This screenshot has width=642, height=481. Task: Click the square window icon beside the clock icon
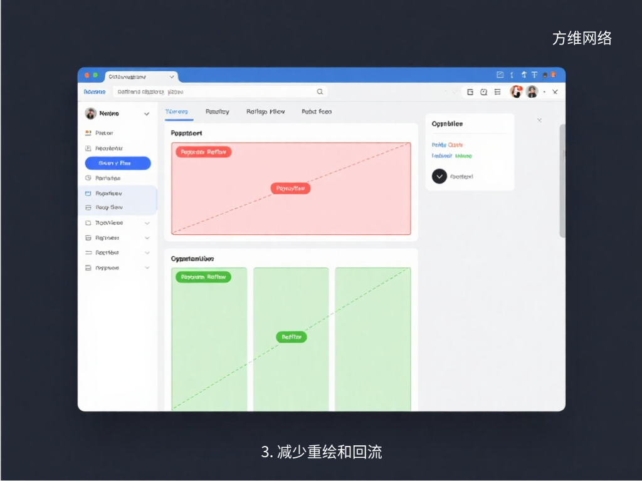(470, 92)
